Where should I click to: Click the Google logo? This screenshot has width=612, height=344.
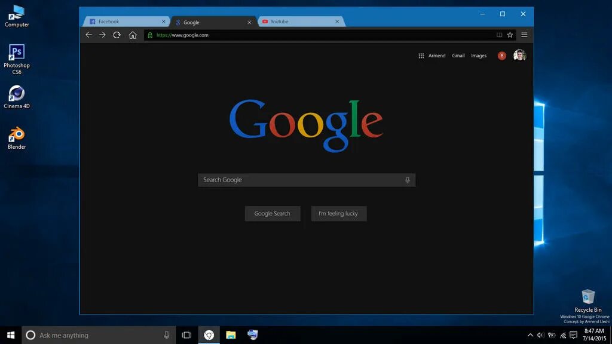click(x=306, y=125)
